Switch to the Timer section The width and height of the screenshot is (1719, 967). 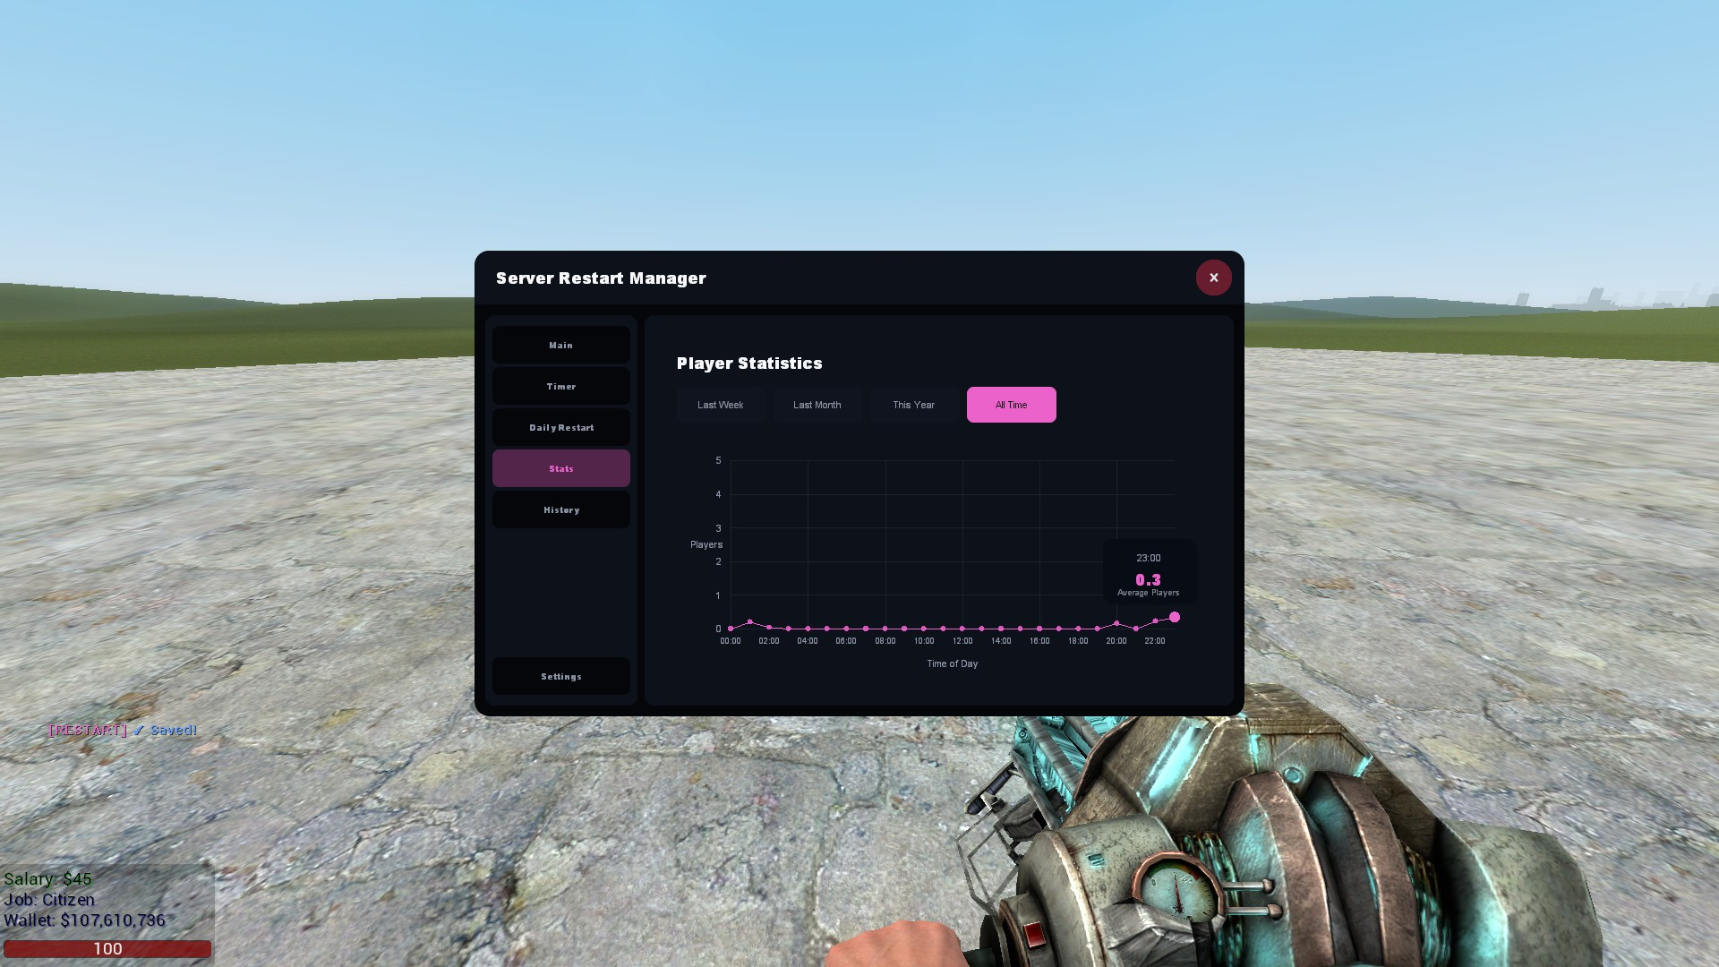tap(561, 386)
